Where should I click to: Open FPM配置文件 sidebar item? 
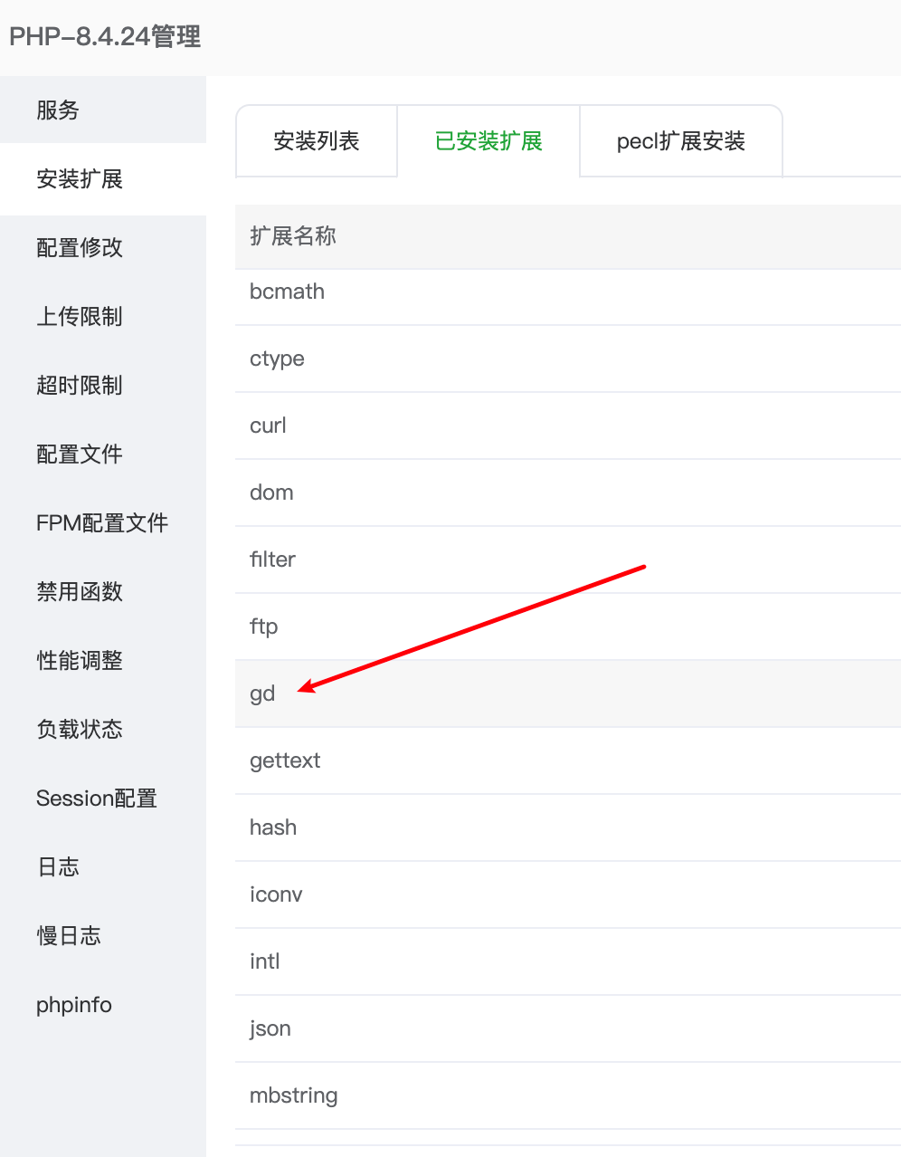[x=103, y=523]
